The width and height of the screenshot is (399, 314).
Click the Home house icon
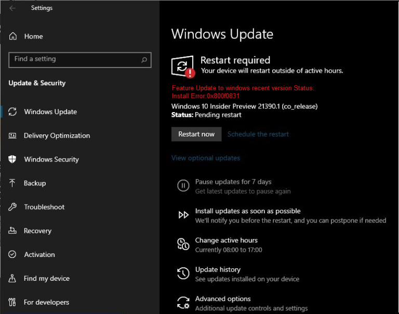click(12, 36)
